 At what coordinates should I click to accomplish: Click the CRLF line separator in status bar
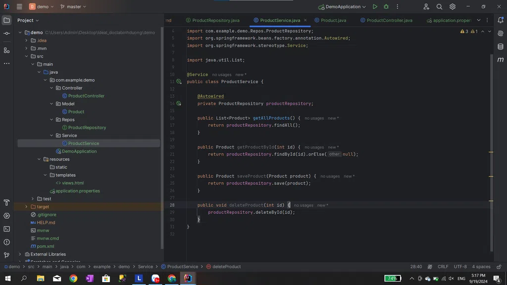click(443, 267)
